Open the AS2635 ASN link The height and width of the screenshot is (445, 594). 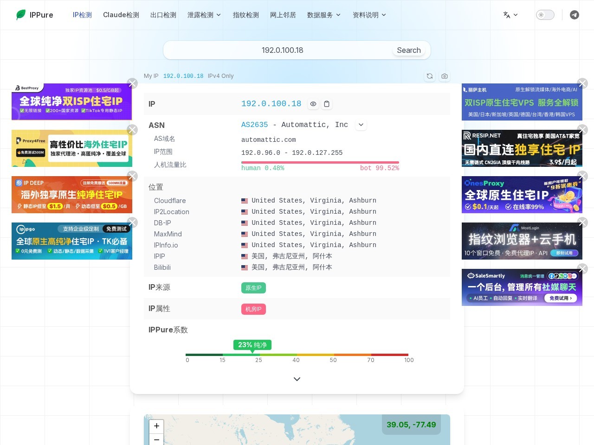pos(254,125)
